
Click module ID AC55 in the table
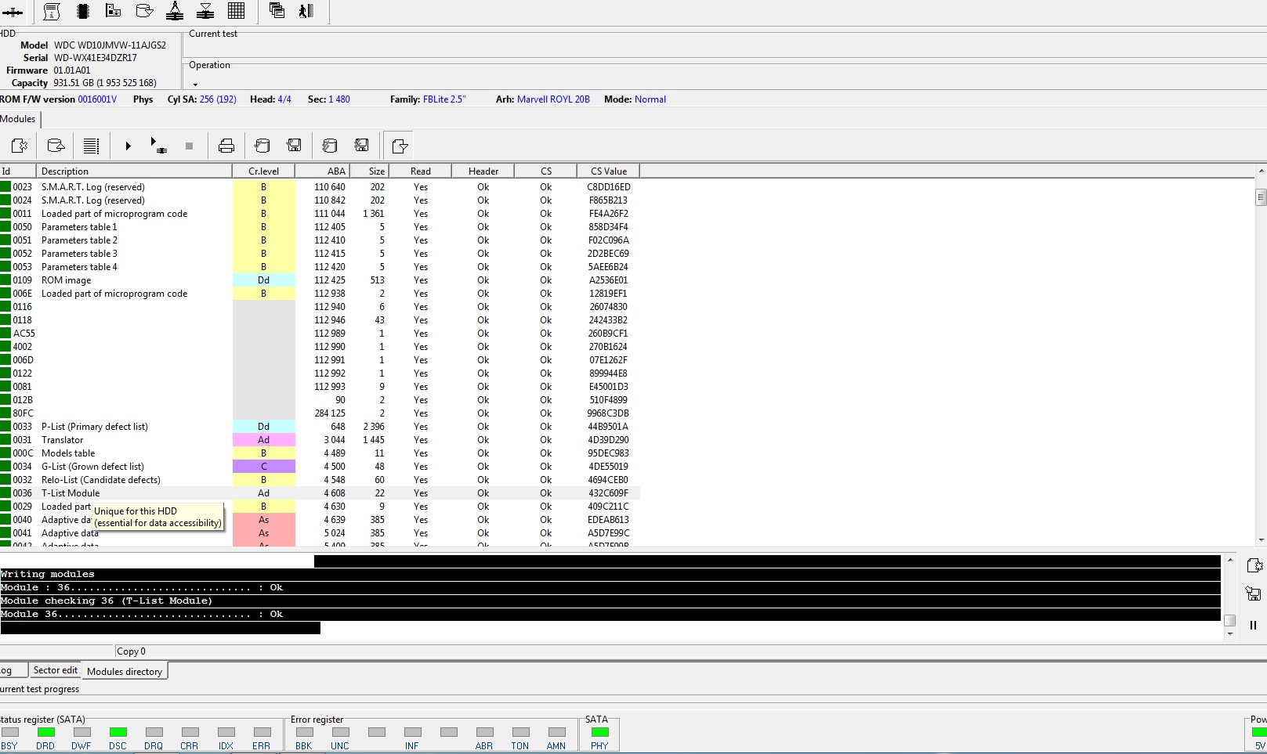24,334
